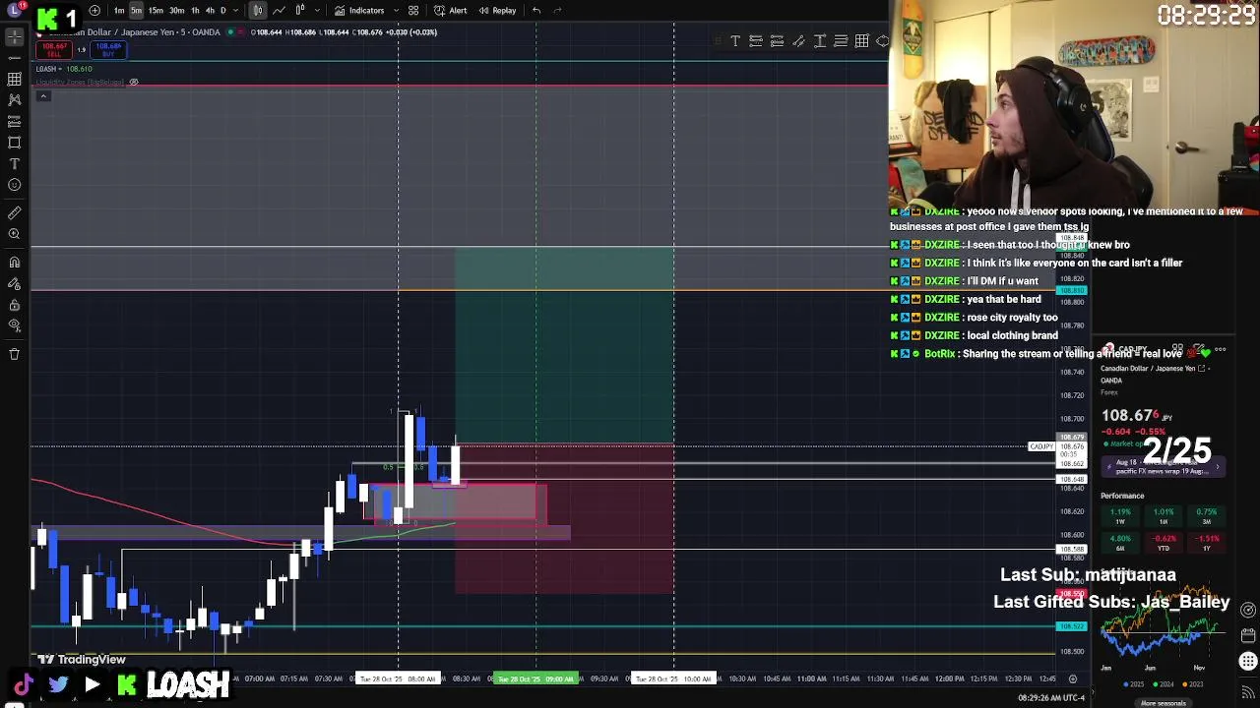Click the 08:00 AM time axis label

(x=398, y=678)
